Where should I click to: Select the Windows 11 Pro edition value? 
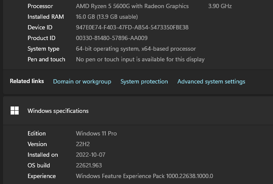tap(96, 133)
